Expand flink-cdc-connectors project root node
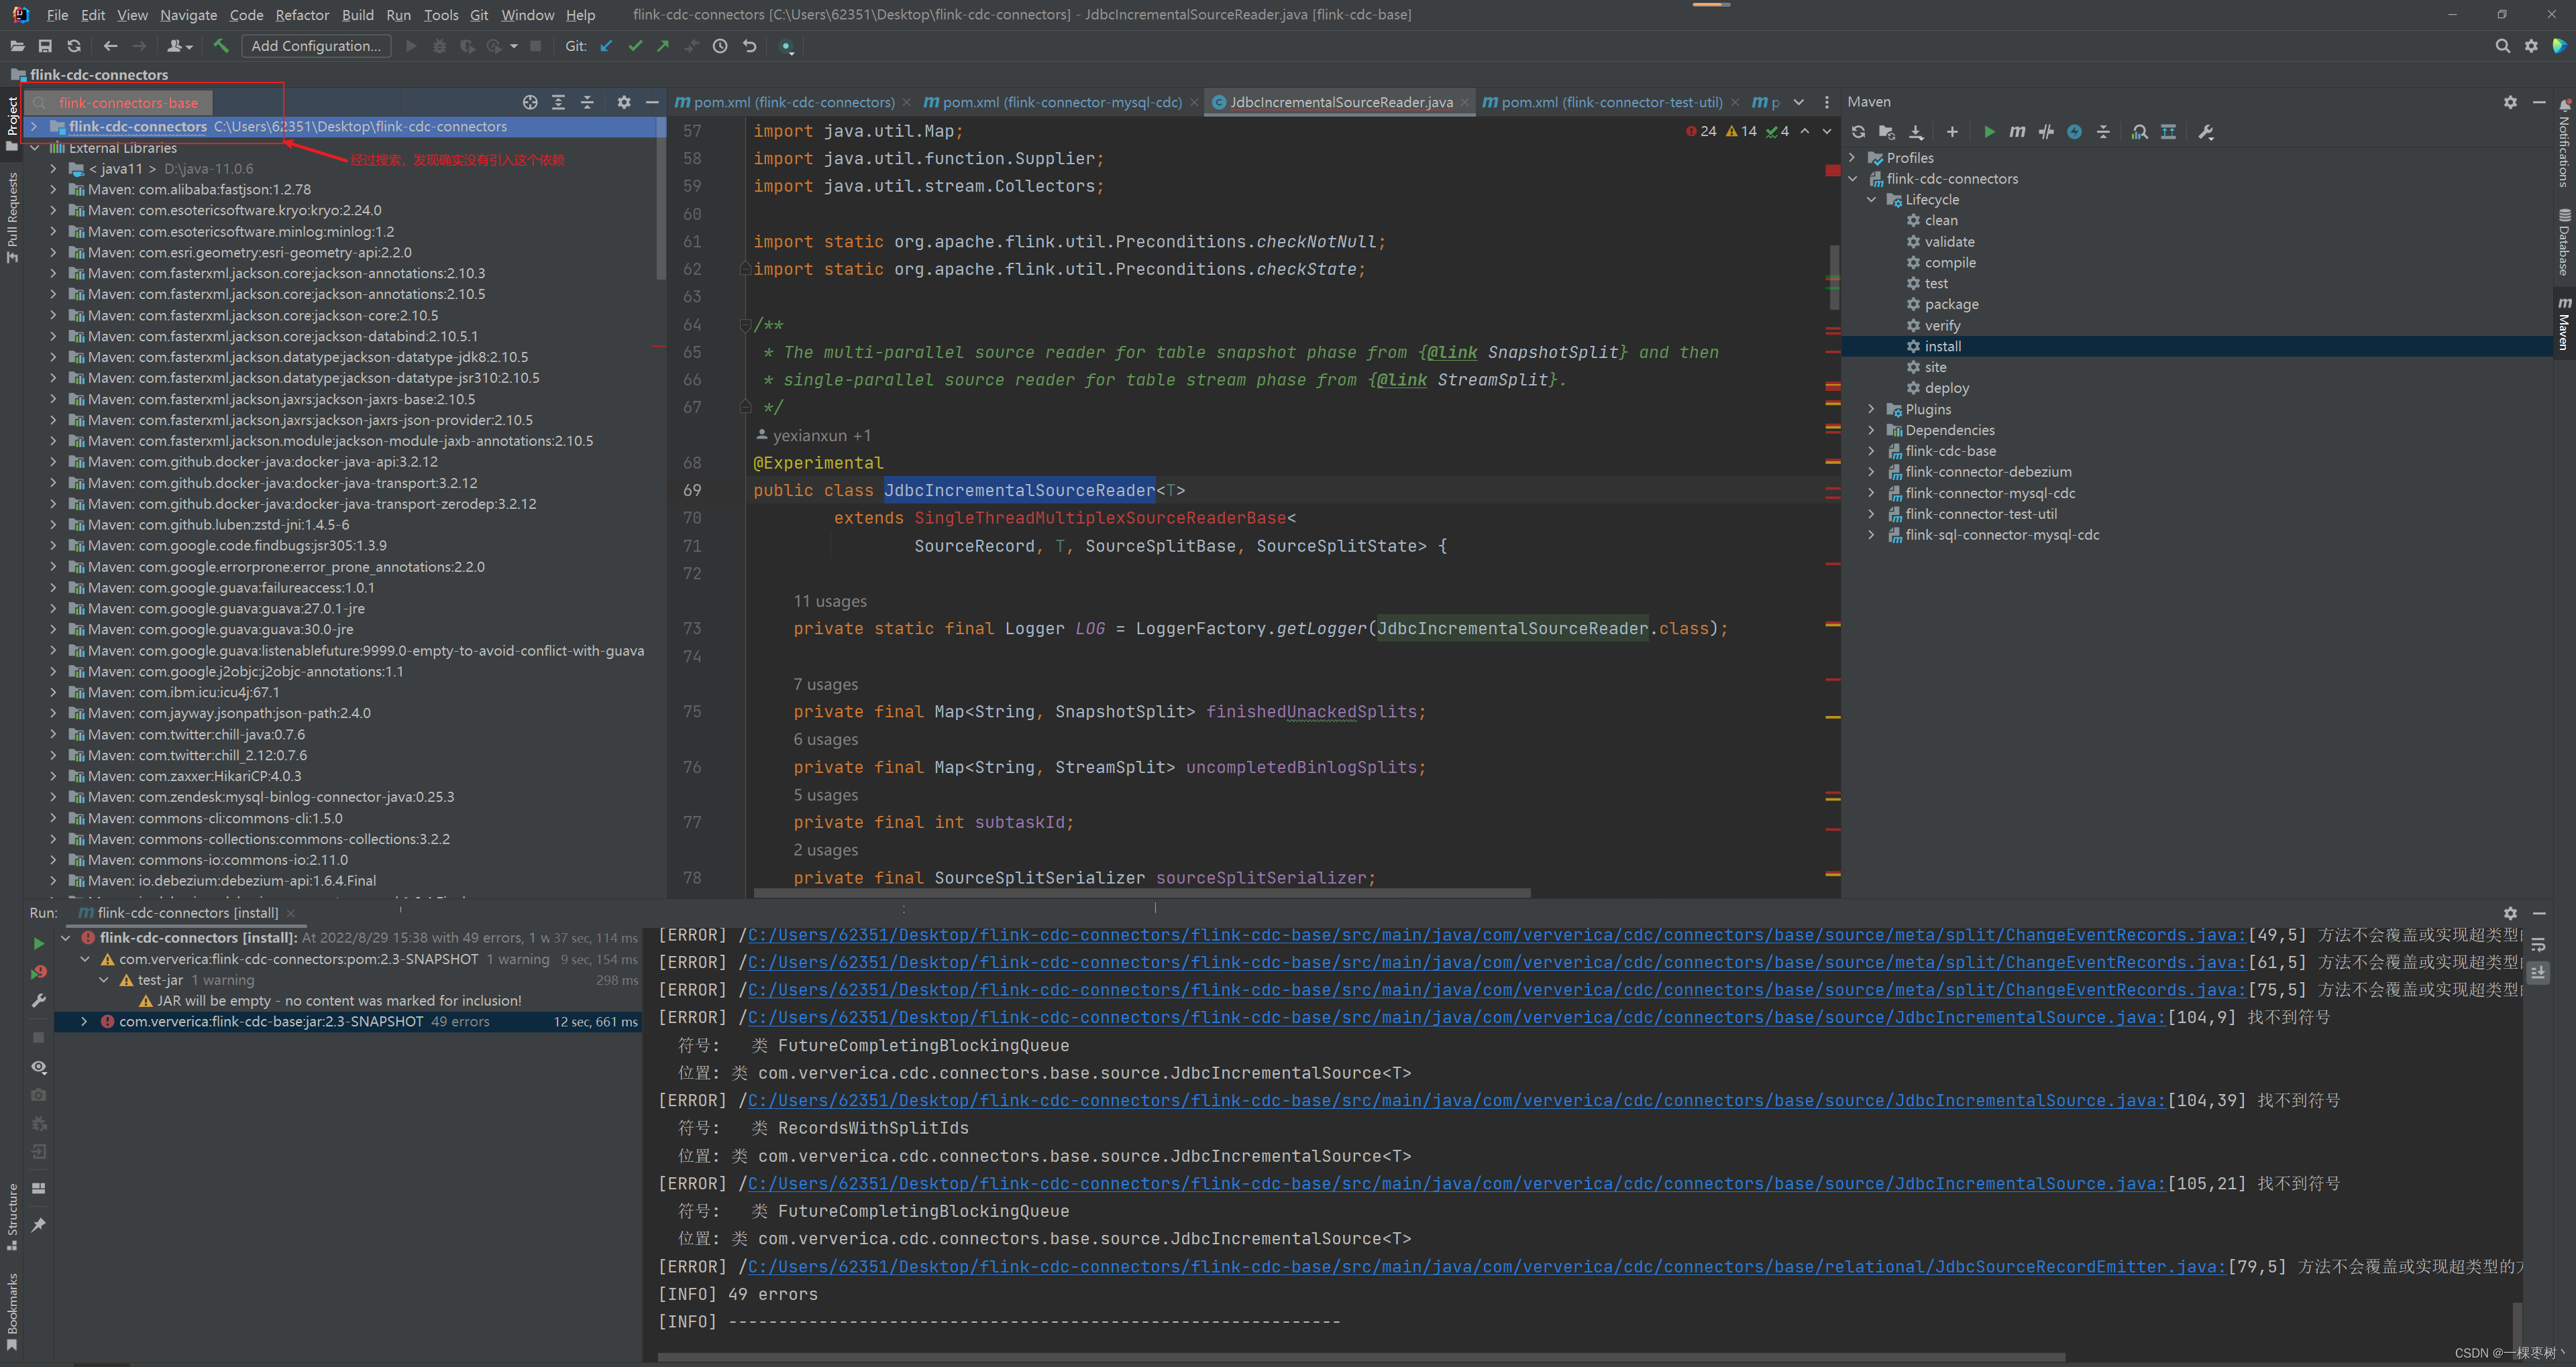The height and width of the screenshot is (1367, 2576). 34,127
